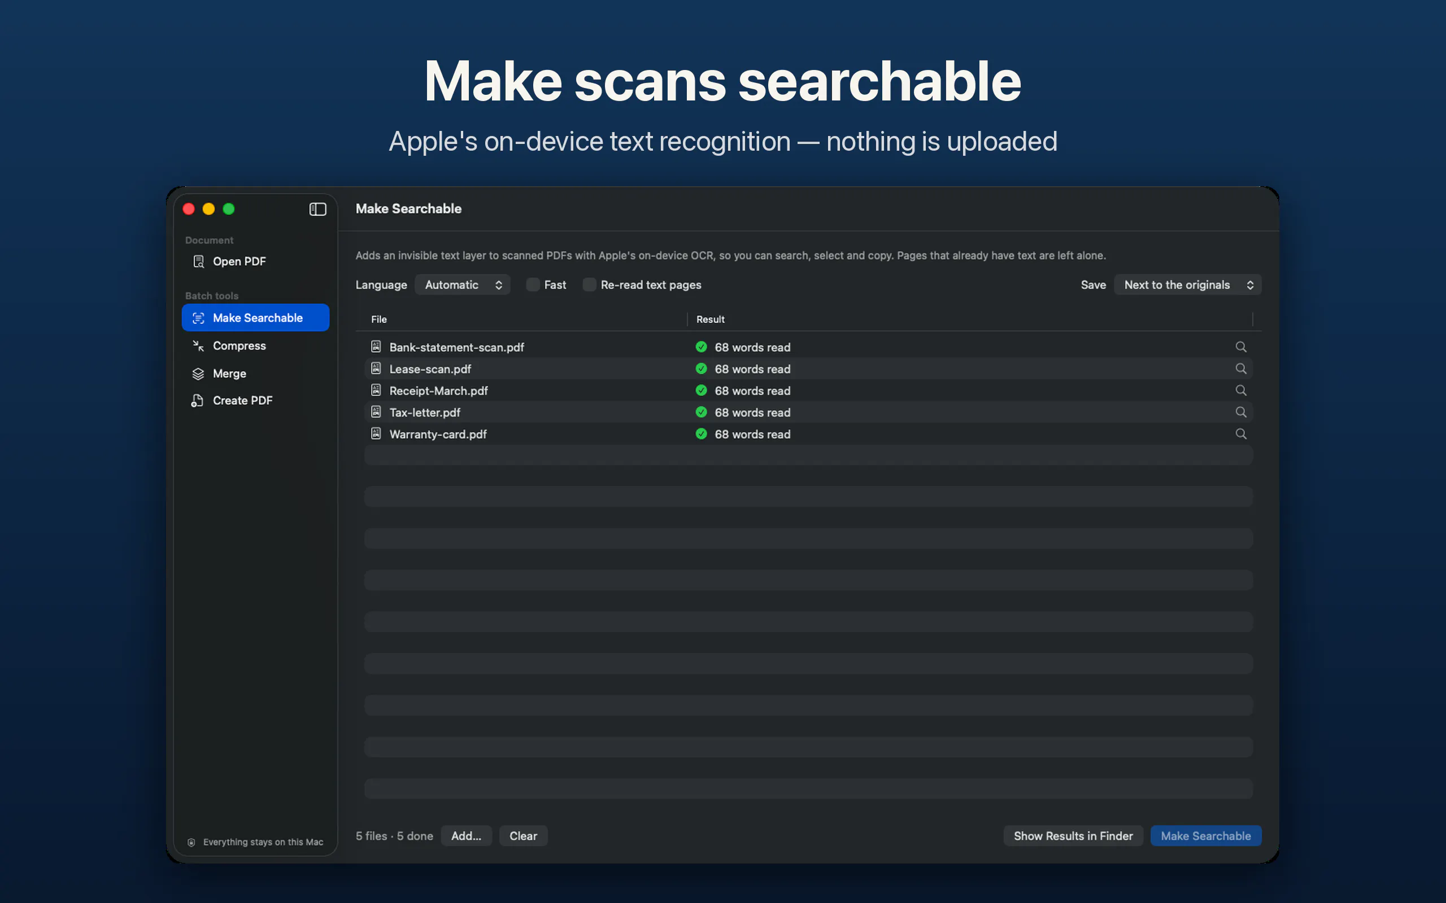Click the blue Make Searchable button
The height and width of the screenshot is (903, 1446).
[x=1206, y=836]
